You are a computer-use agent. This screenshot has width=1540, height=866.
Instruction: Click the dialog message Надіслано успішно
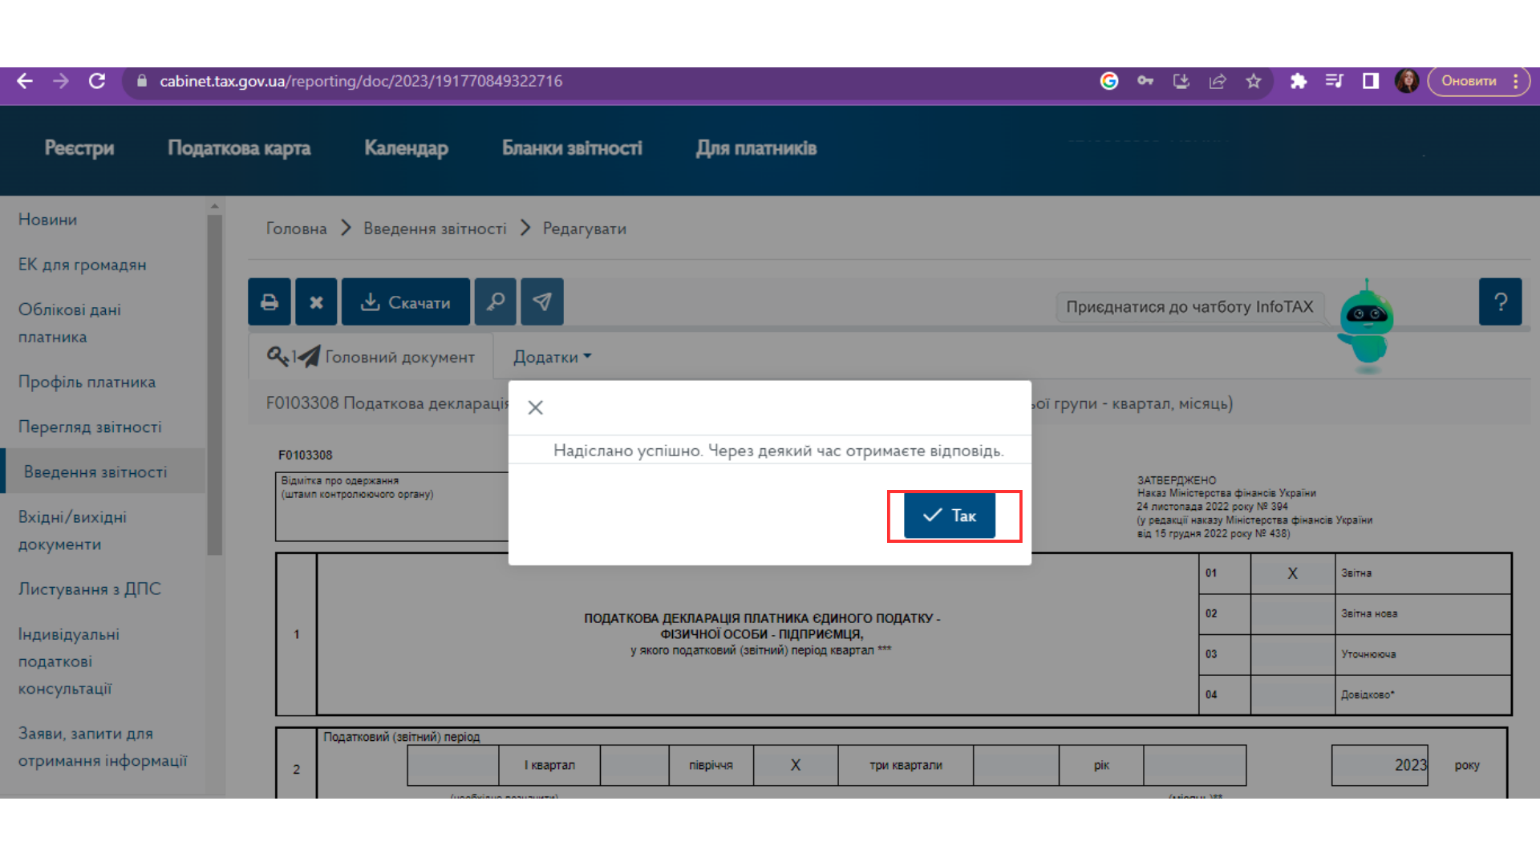(x=778, y=451)
